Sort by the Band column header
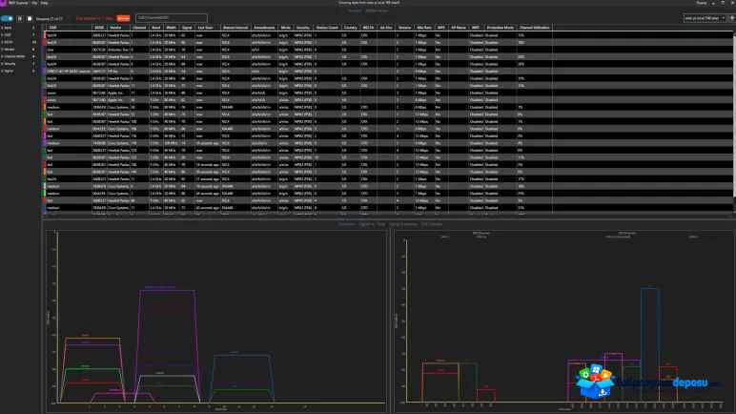 tap(156, 28)
